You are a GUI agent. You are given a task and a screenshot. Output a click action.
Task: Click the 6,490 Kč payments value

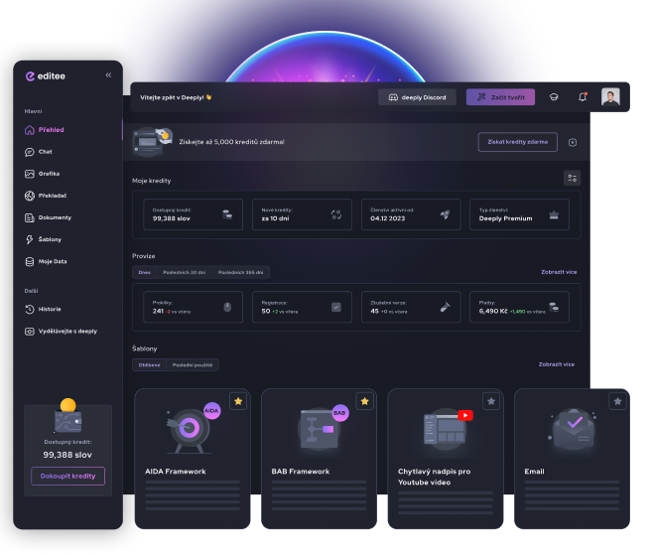click(493, 311)
